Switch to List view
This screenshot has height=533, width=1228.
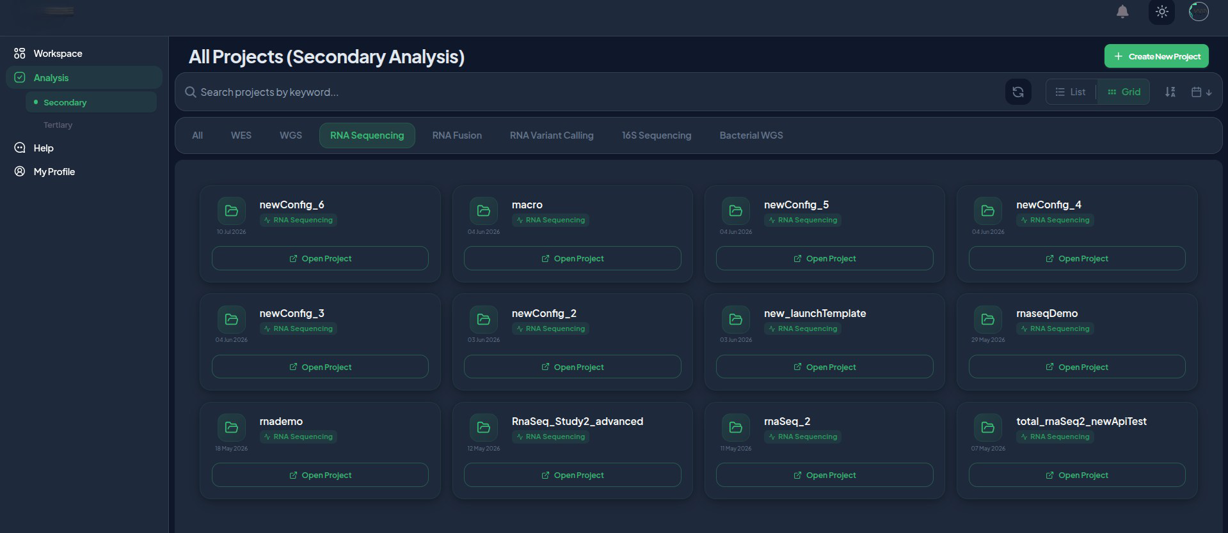point(1071,92)
